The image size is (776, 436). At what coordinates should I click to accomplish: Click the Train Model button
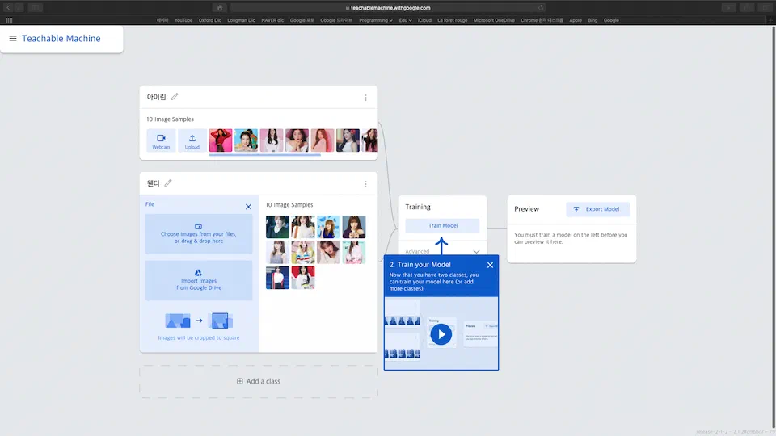442,226
